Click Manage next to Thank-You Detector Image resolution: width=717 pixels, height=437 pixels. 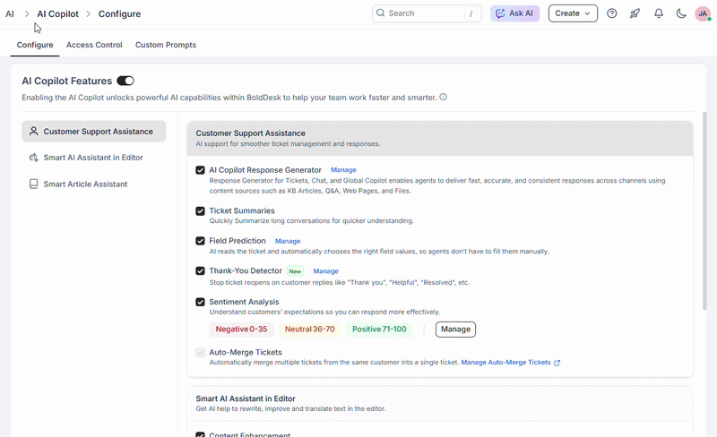(325, 271)
